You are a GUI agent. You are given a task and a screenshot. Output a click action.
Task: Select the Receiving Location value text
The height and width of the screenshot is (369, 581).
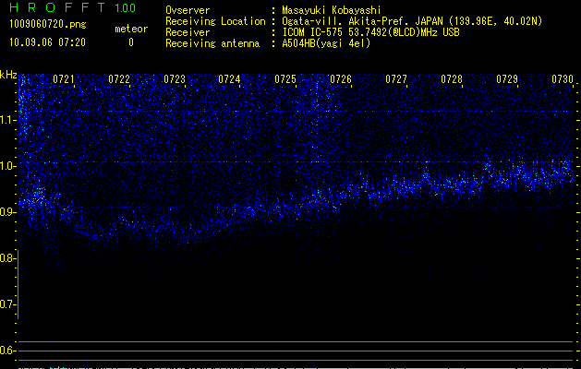411,21
